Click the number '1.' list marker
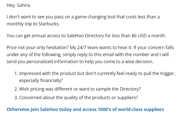 16,73
